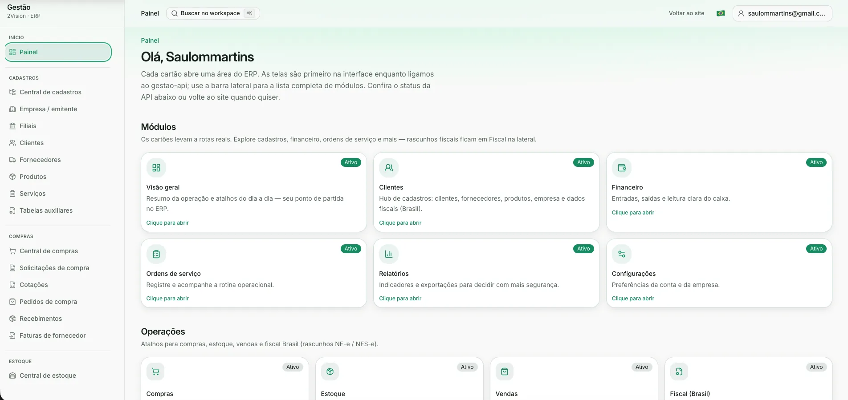Click the Compras card cart icon
The image size is (848, 400).
pos(155,372)
